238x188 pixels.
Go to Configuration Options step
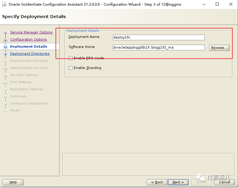tap(29, 39)
